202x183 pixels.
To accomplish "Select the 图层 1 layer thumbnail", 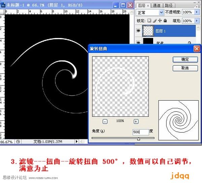I will 148,31.
